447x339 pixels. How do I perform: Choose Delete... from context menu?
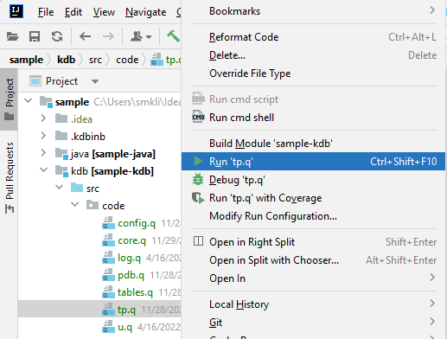(x=314, y=55)
